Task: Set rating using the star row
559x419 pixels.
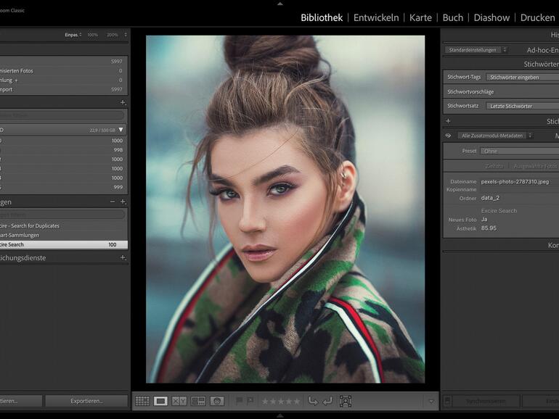Action: pos(280,401)
